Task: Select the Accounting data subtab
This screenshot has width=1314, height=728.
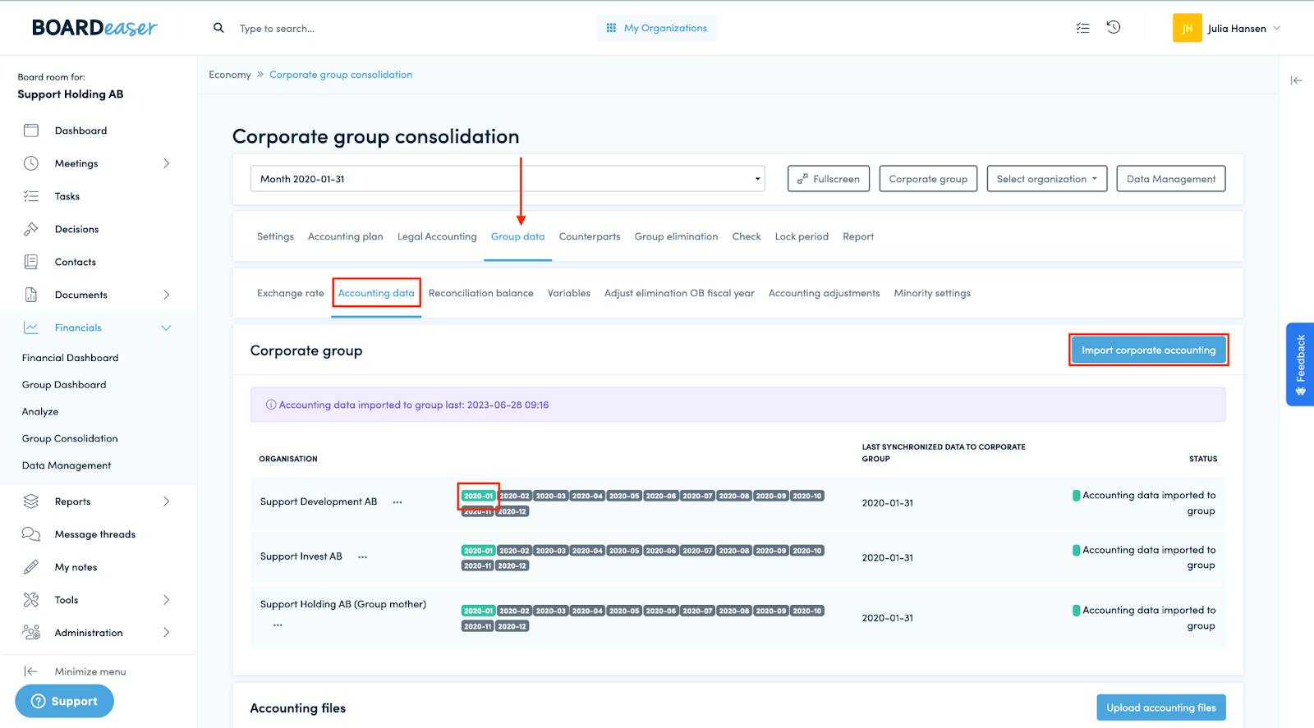Action: (376, 293)
